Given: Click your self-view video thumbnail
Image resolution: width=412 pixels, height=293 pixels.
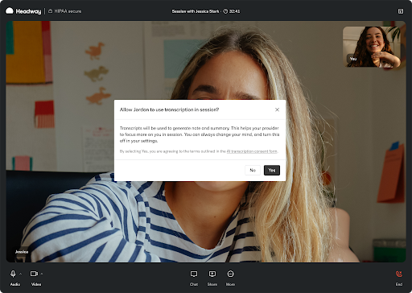Looking at the screenshot, I should click(372, 47).
